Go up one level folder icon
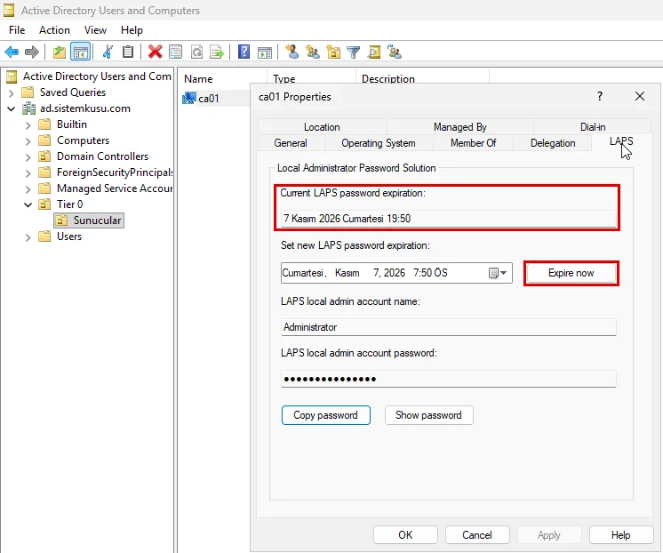The height and width of the screenshot is (553, 663). [x=60, y=52]
